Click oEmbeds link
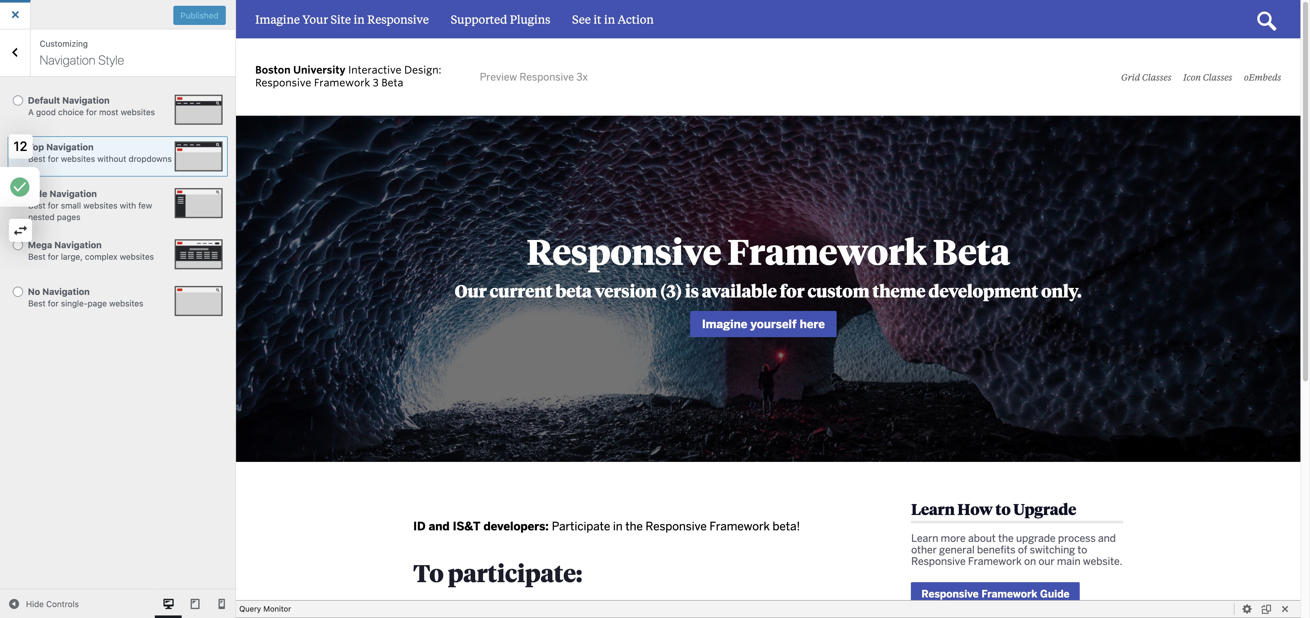This screenshot has height=618, width=1310. (x=1262, y=77)
